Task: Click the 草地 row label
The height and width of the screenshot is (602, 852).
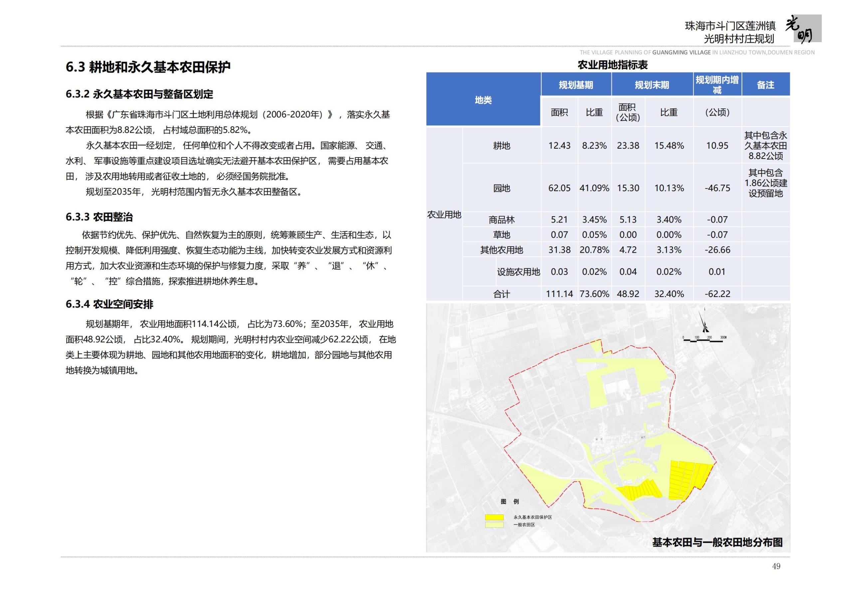Action: (502, 235)
